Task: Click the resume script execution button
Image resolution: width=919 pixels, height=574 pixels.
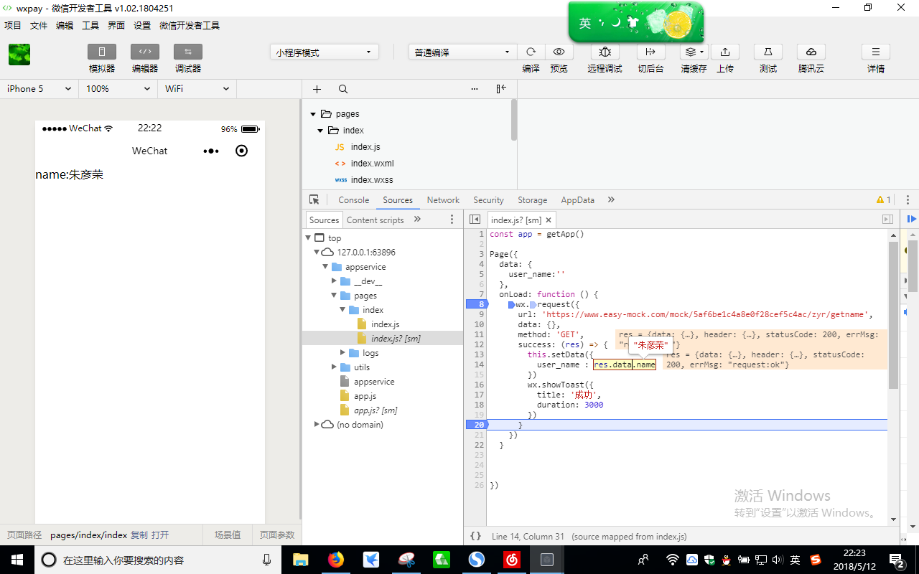Action: pyautogui.click(x=911, y=219)
